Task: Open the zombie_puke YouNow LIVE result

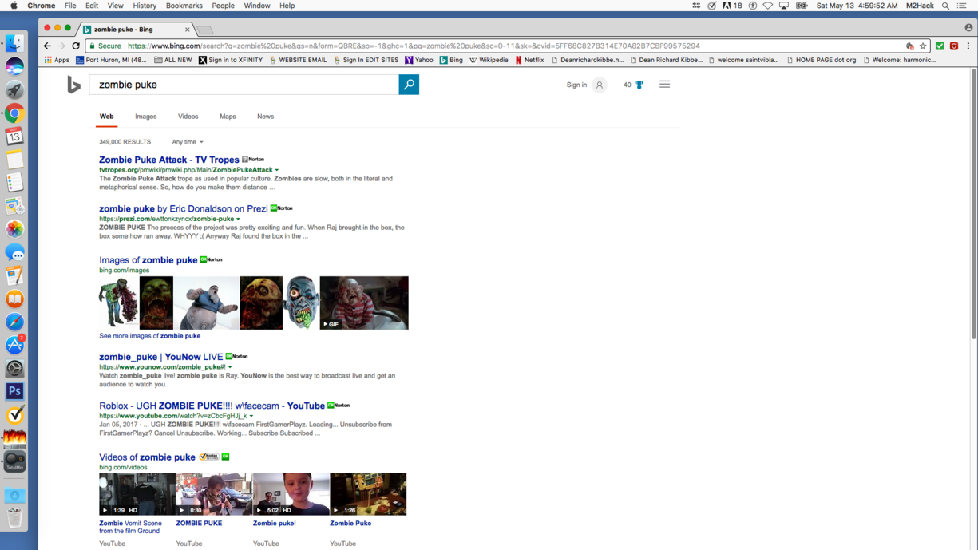Action: tap(161, 357)
